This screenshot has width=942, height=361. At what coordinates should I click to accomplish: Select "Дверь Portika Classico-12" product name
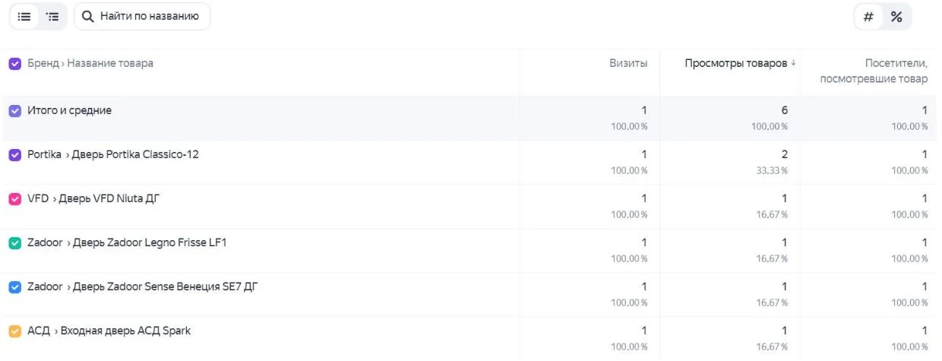tap(136, 155)
